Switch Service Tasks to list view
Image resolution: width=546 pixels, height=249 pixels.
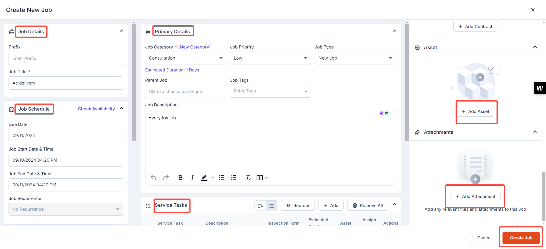coord(271,206)
